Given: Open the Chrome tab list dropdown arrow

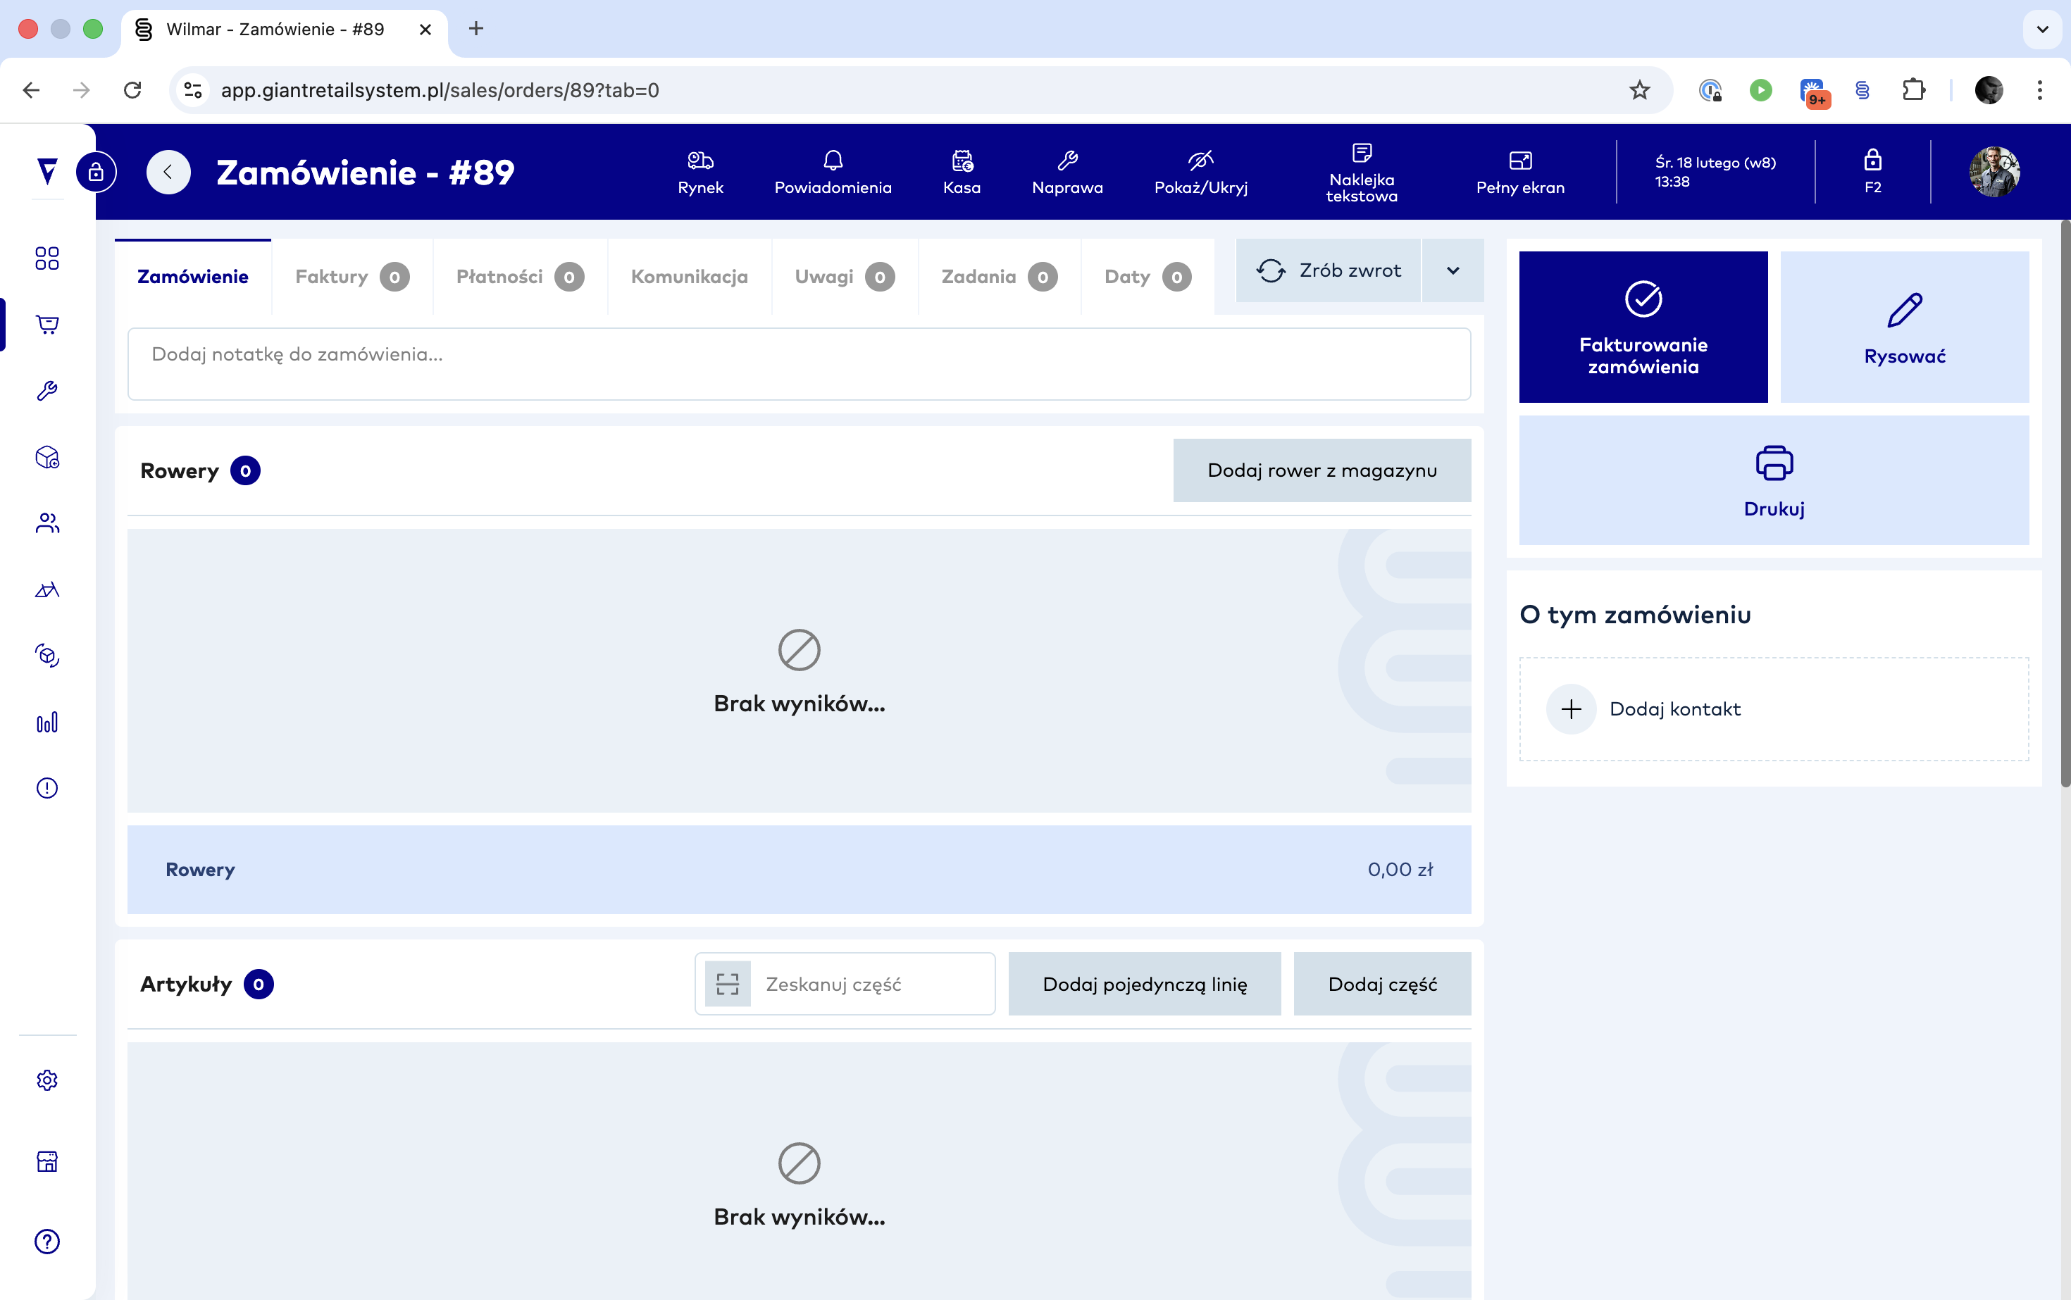Looking at the screenshot, I should 2043,30.
